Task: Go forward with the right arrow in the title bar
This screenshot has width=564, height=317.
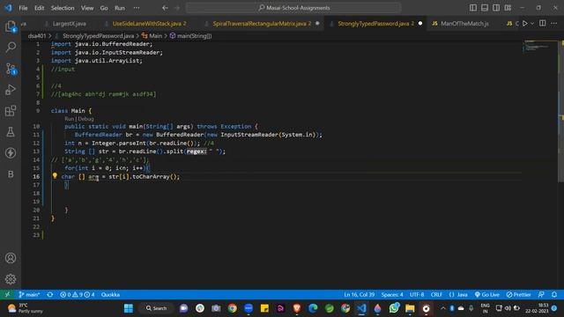Action: click(x=176, y=8)
